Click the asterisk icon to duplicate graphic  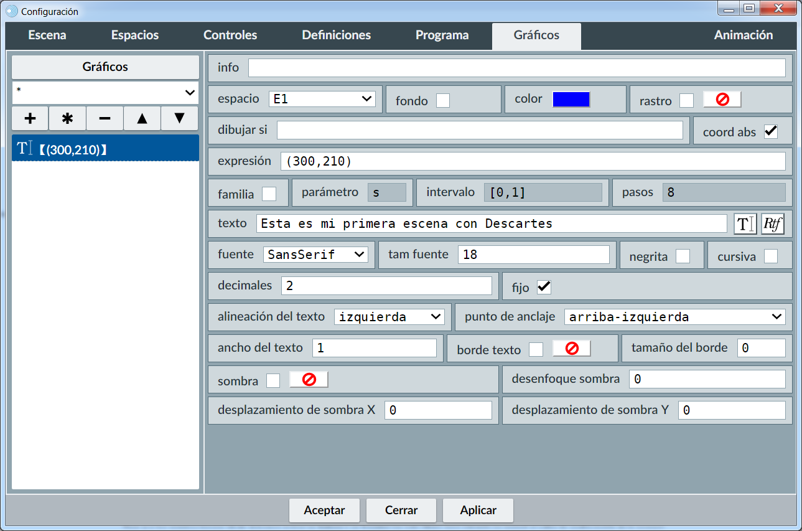click(67, 118)
